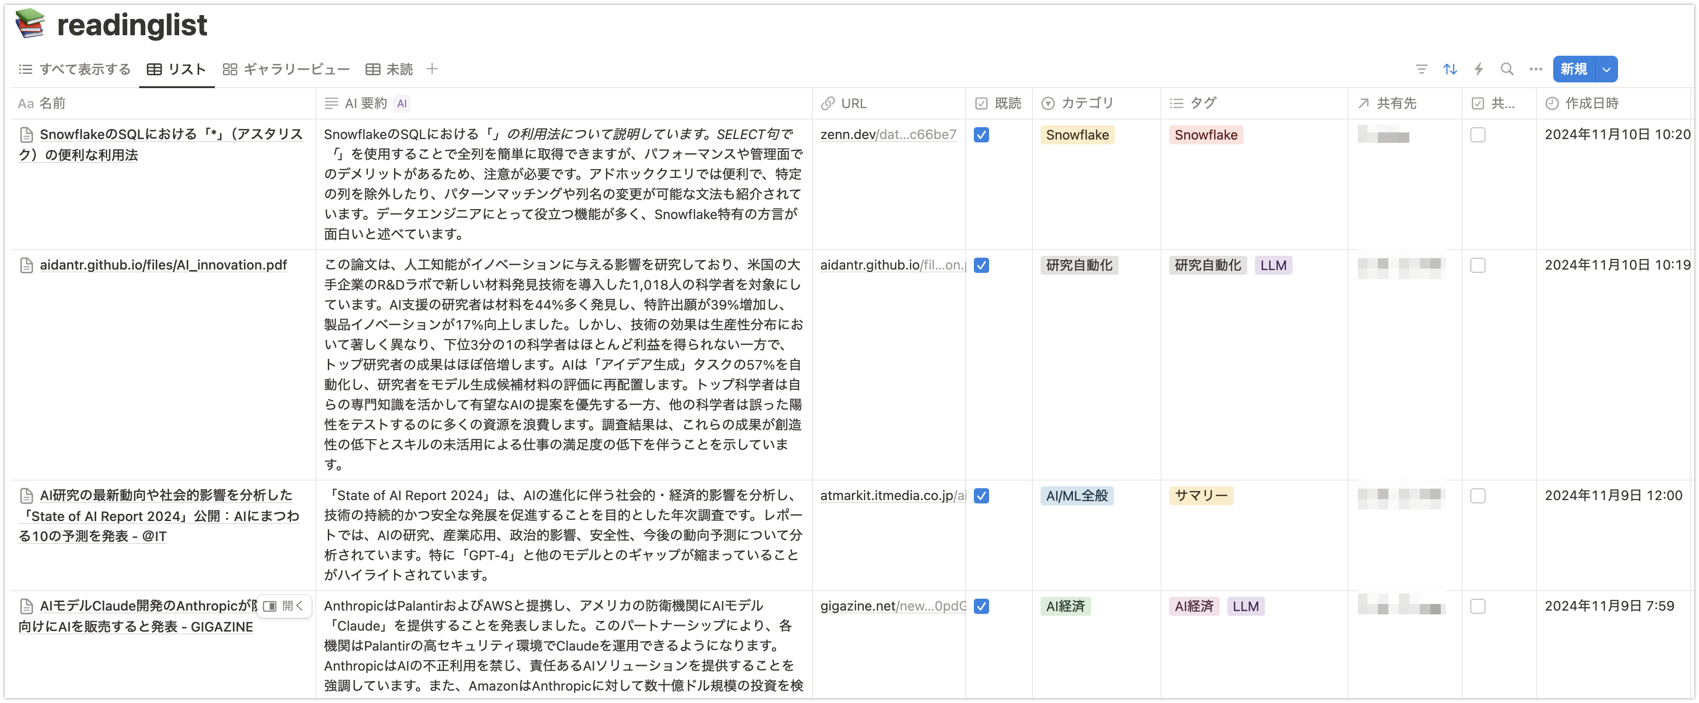Click page icon of State of AI Report row

coord(26,495)
